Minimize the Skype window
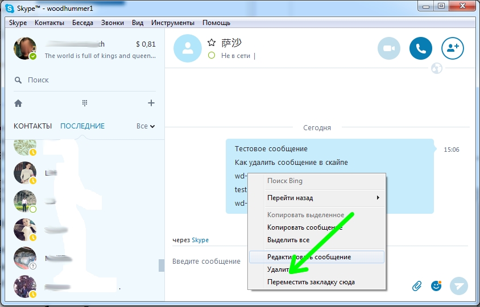 [425, 6]
